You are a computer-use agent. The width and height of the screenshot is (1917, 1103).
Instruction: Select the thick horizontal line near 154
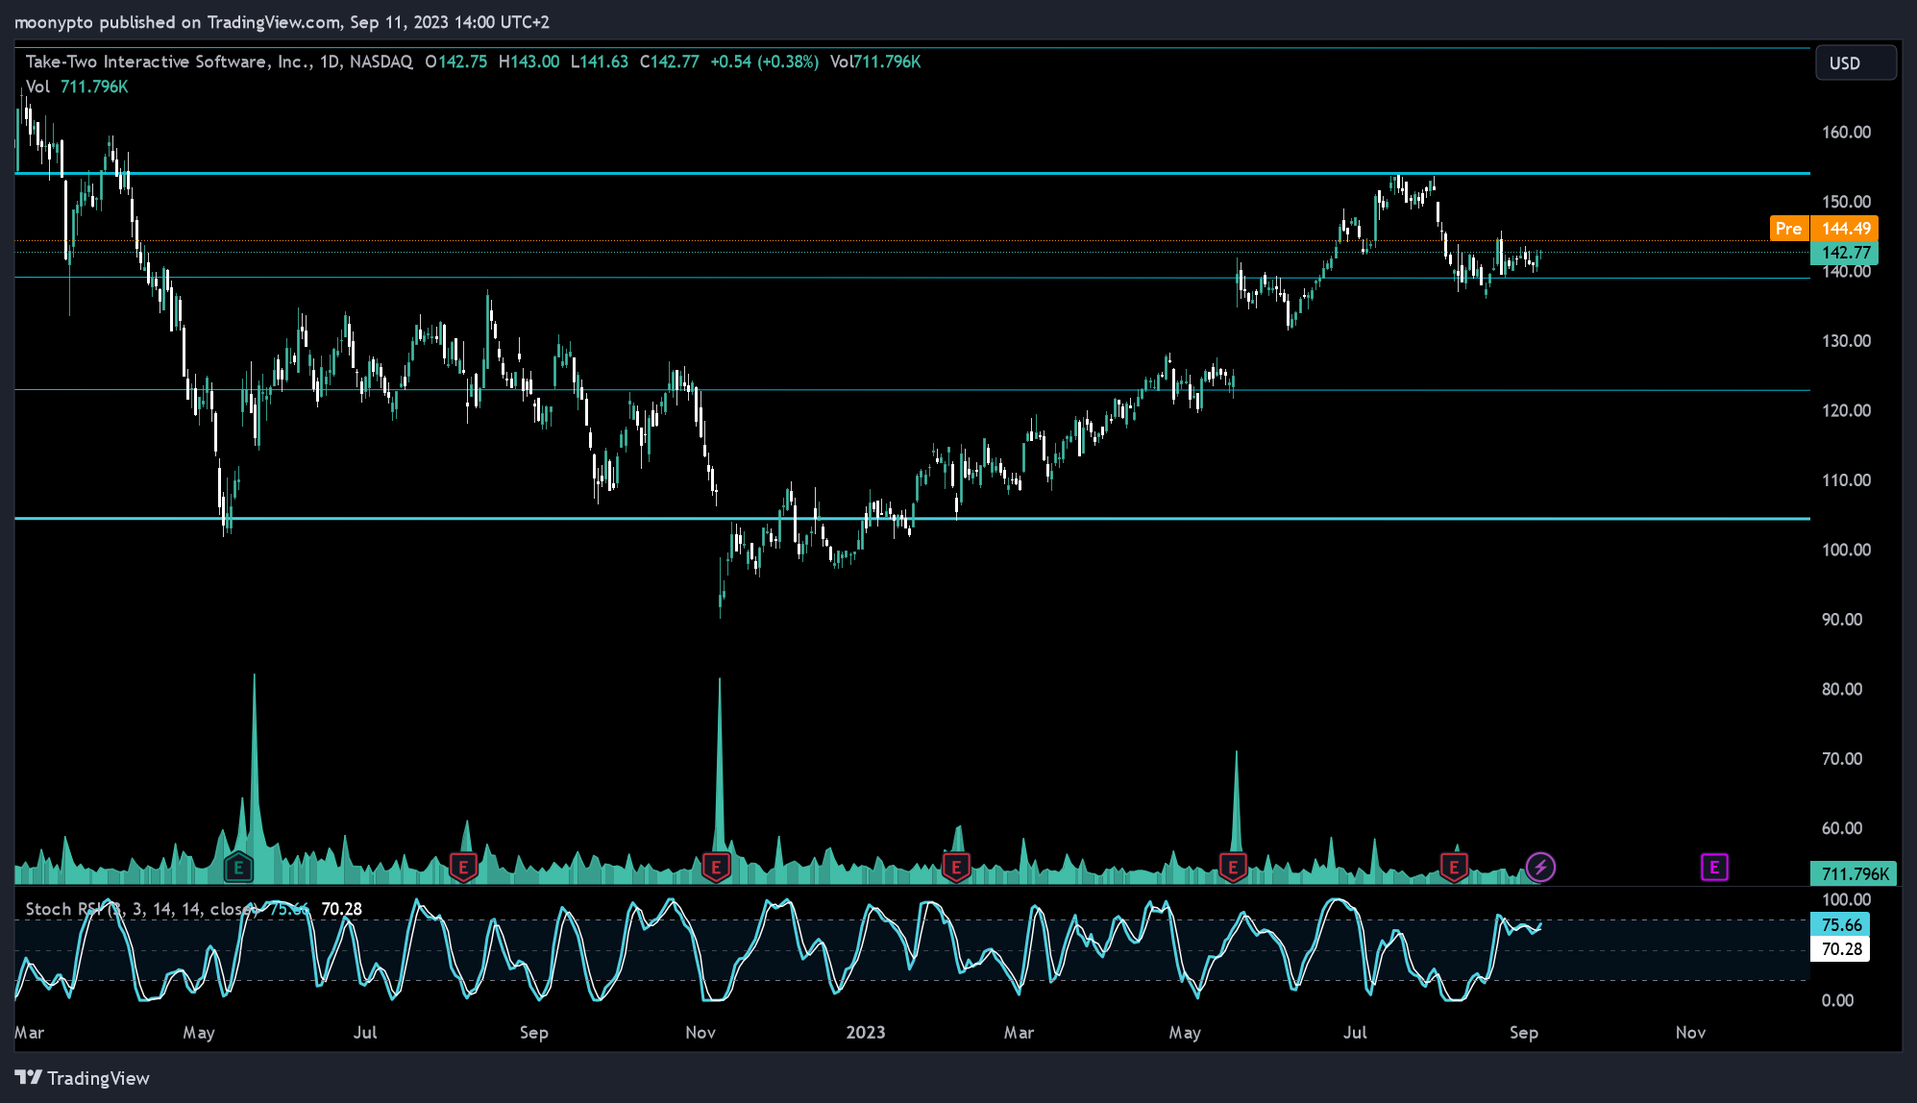coord(912,174)
